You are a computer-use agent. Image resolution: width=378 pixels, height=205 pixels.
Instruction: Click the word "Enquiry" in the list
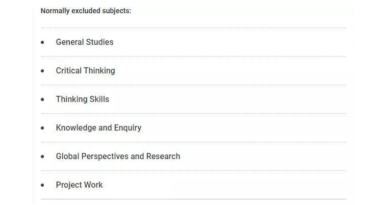[x=128, y=128]
